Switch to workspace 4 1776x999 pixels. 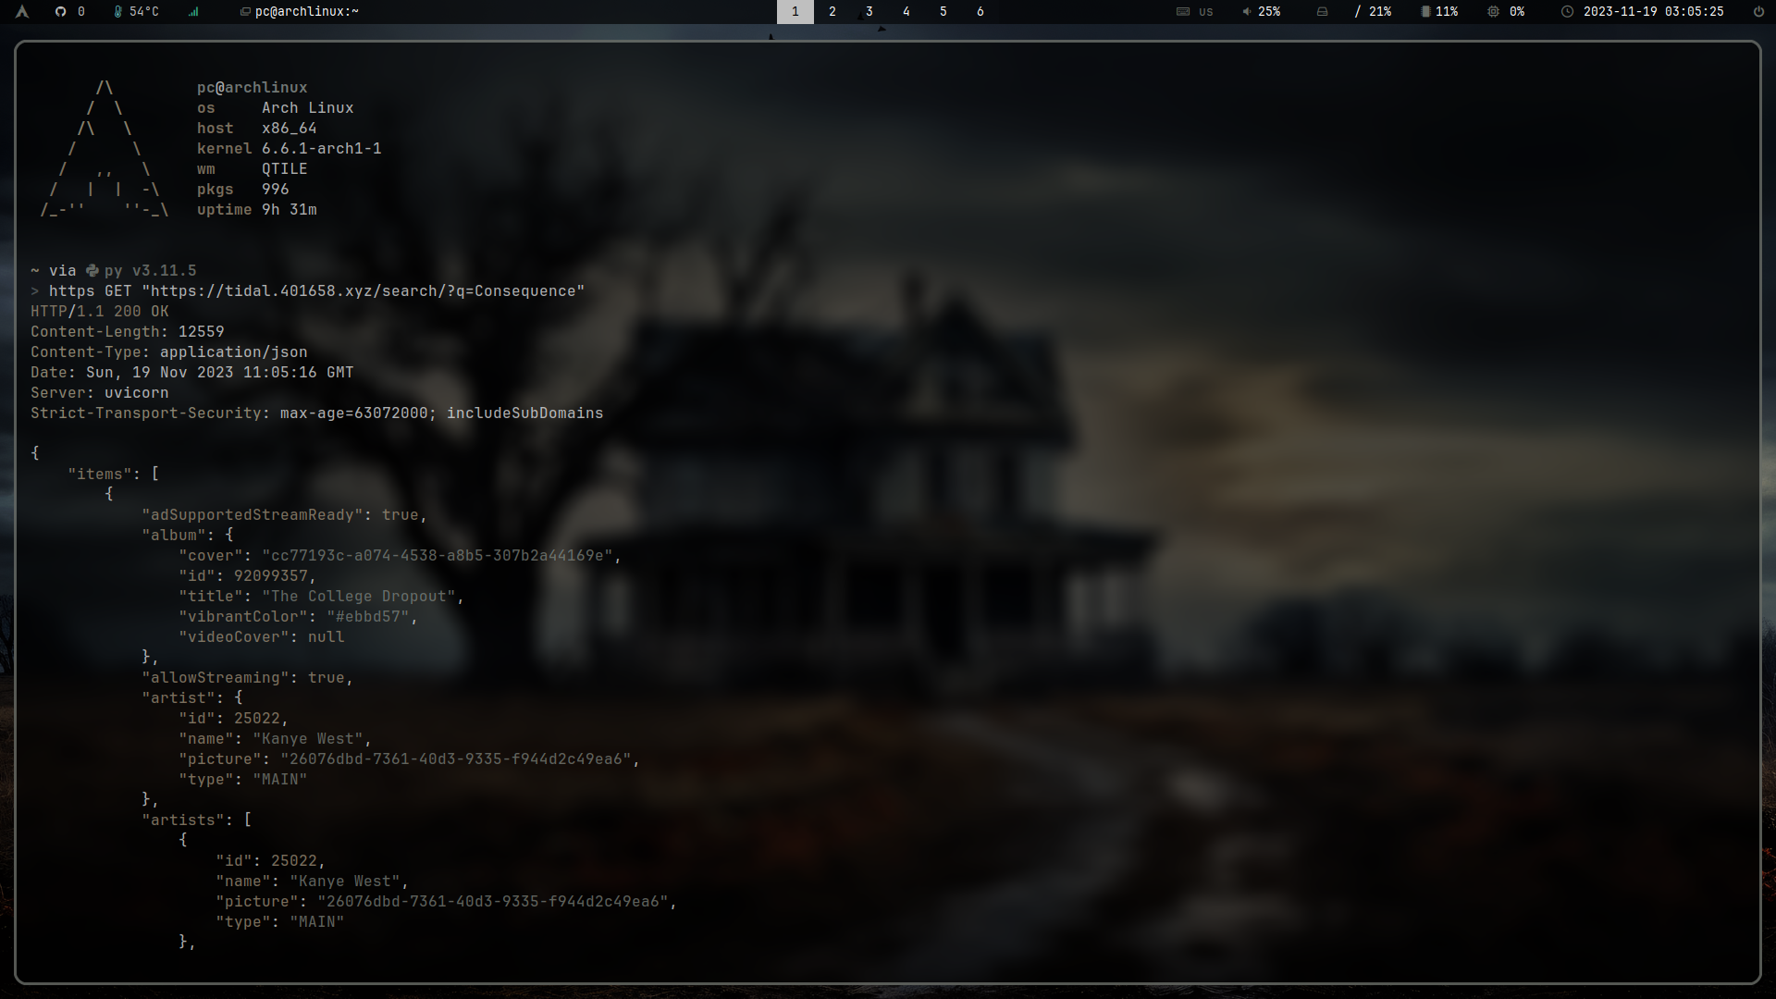pyautogui.click(x=906, y=12)
